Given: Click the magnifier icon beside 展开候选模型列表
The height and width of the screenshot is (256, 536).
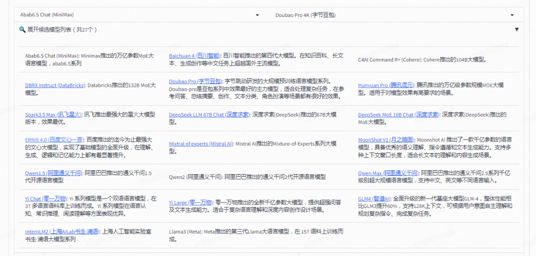Looking at the screenshot, I should click(x=22, y=30).
